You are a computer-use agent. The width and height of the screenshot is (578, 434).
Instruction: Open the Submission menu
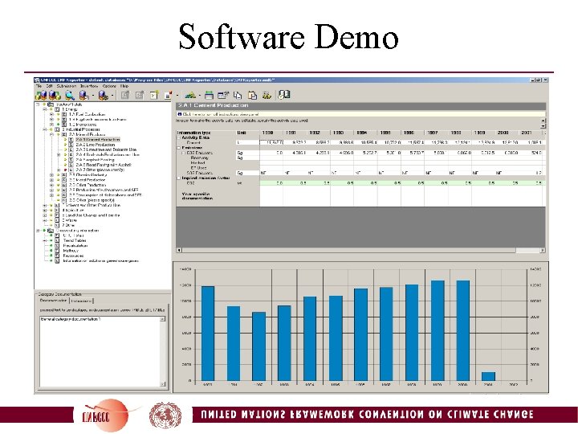[x=67, y=86]
